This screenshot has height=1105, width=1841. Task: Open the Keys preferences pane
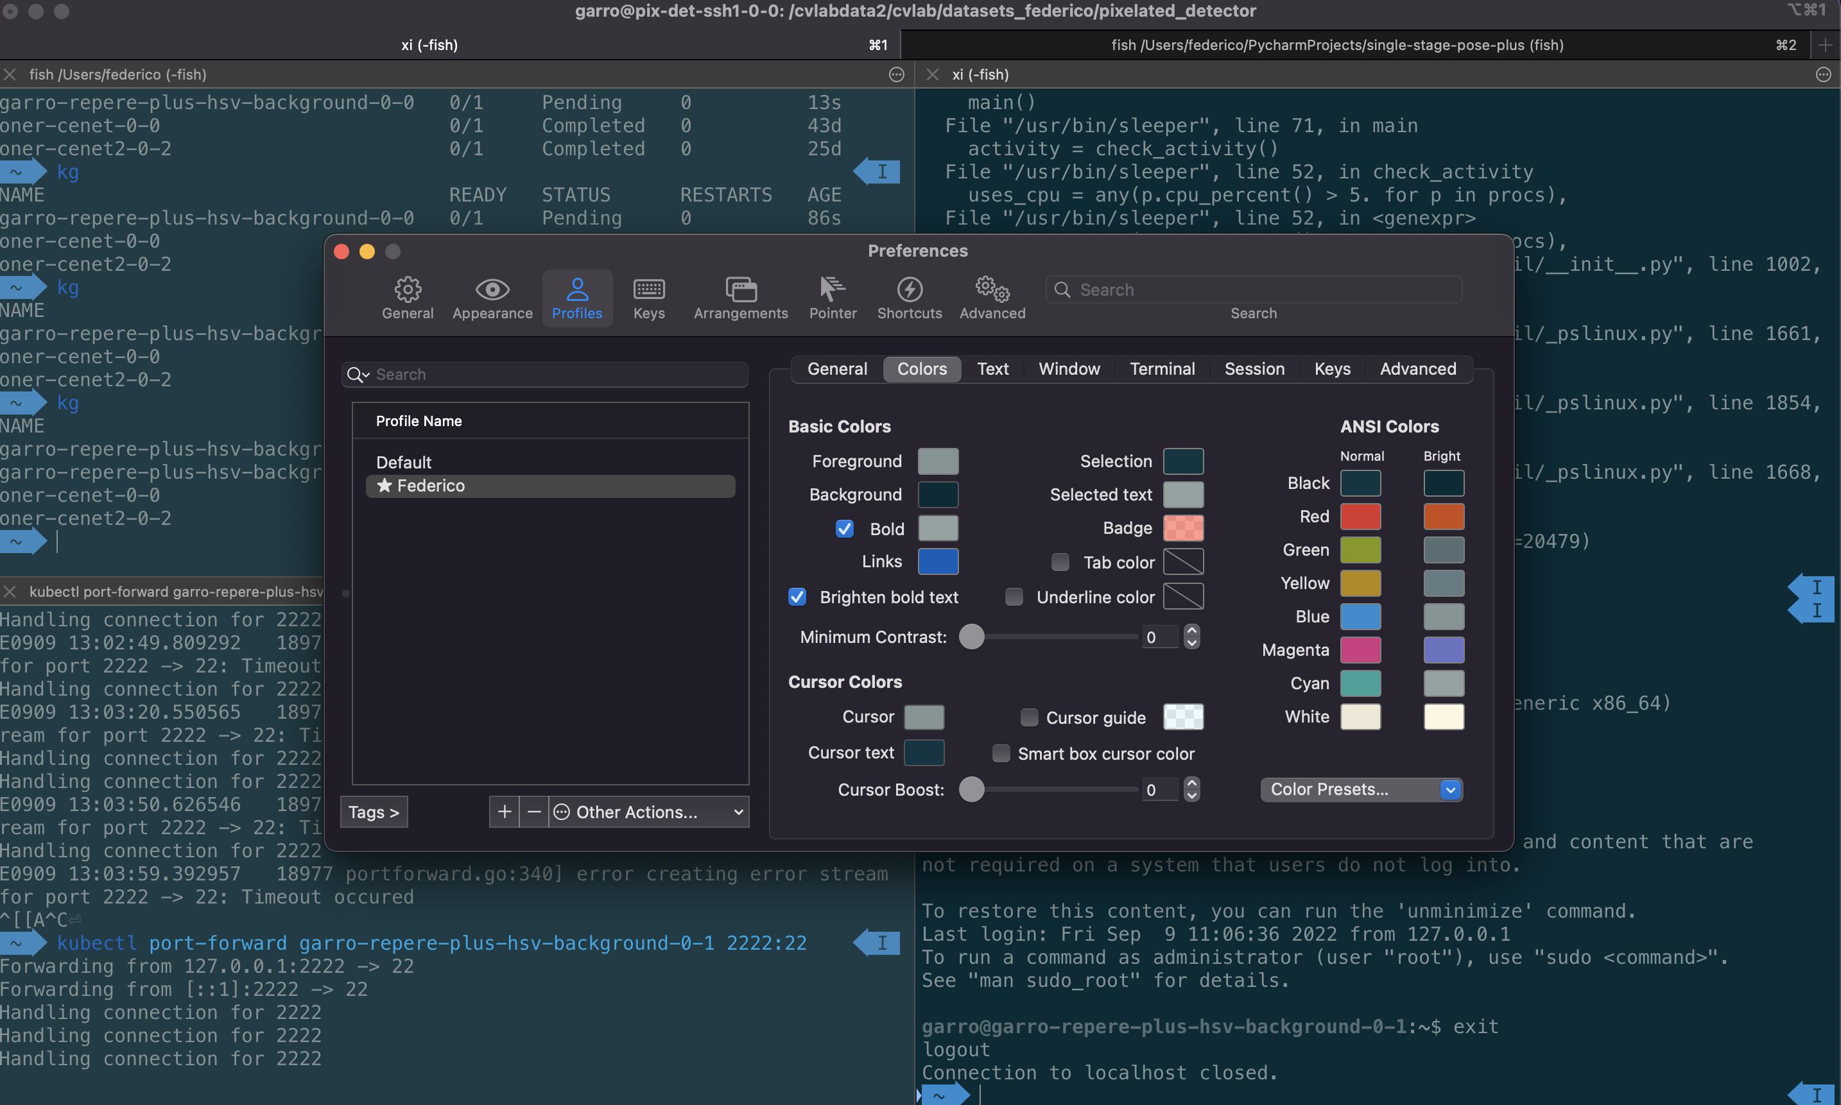[x=648, y=296]
